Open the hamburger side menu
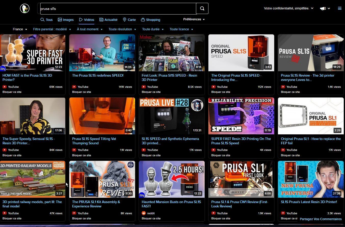The image size is (345, 227). (339, 8)
